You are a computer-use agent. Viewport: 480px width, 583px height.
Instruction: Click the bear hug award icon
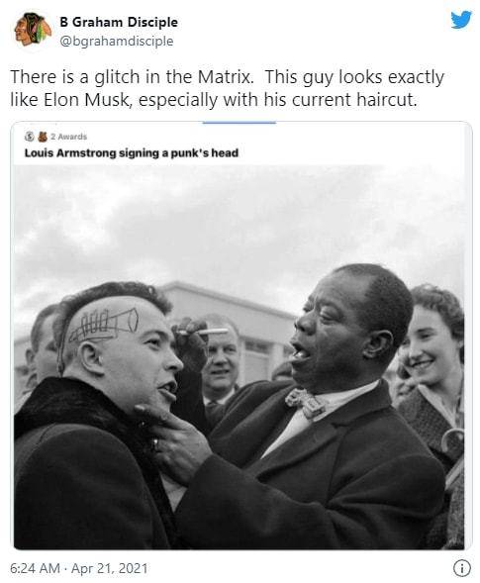coord(43,137)
